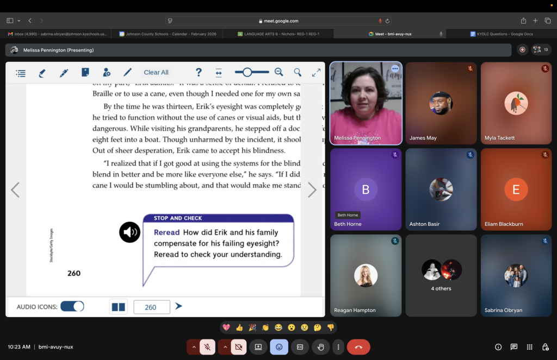The image size is (557, 360).
Task: Click the present screen icon
Action: [x=258, y=347]
